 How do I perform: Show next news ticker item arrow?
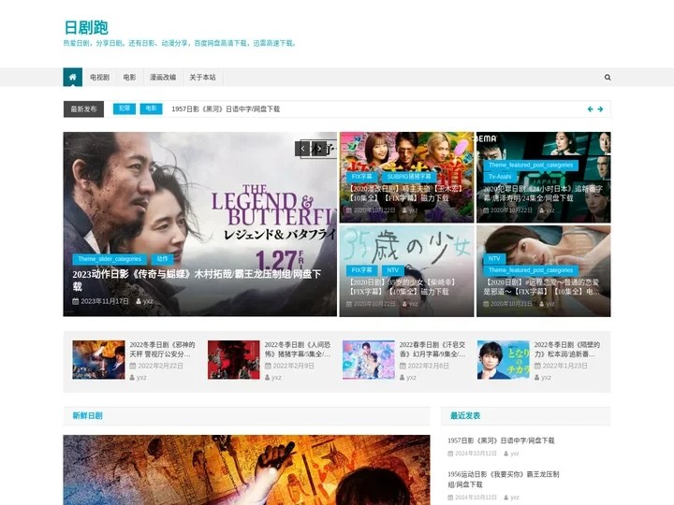600,109
